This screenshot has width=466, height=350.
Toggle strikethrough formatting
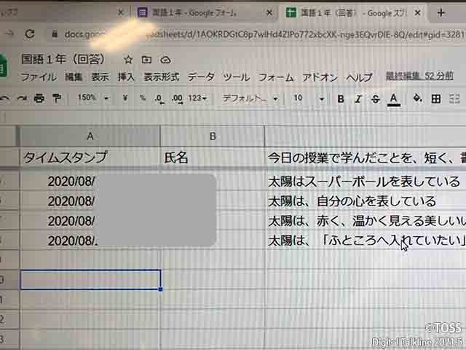tap(376, 98)
